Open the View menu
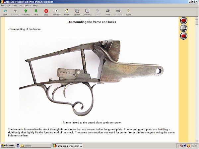The image size is (199, 149). click(x=14, y=5)
